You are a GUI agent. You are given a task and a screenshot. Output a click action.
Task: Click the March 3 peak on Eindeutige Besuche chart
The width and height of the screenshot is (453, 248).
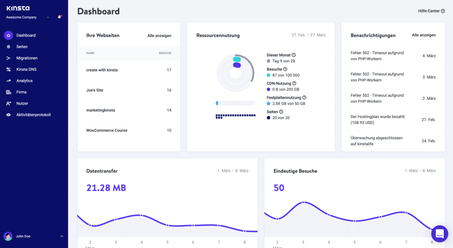(x=303, y=202)
